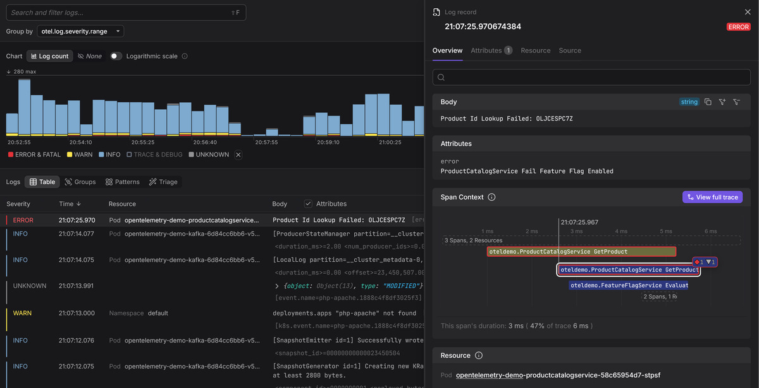Click the info icon next to Resource heading
759x388 pixels.
coord(479,356)
